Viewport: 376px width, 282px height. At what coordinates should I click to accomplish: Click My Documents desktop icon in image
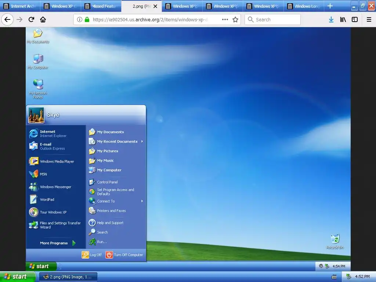click(38, 36)
